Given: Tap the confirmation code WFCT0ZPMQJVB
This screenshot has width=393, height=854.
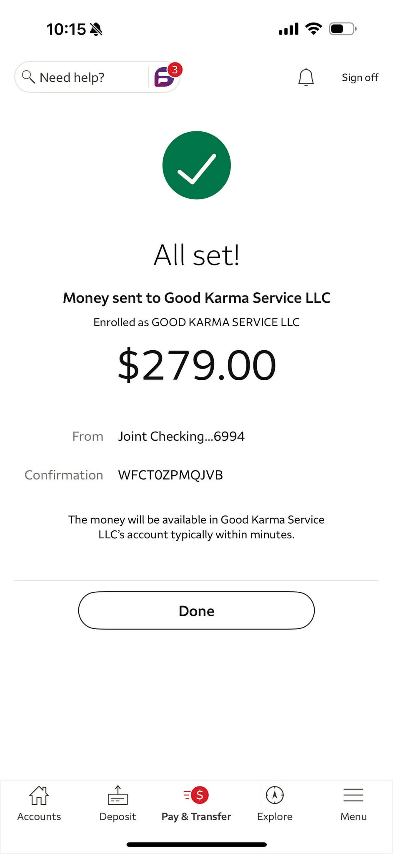Looking at the screenshot, I should (x=170, y=475).
